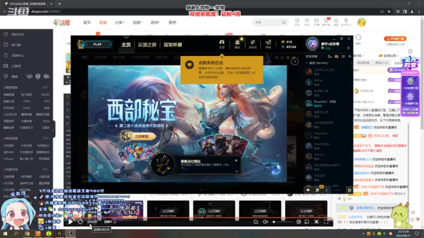Refresh the Douyu stream player
Screen dimensions: 424x238
[81, 222]
